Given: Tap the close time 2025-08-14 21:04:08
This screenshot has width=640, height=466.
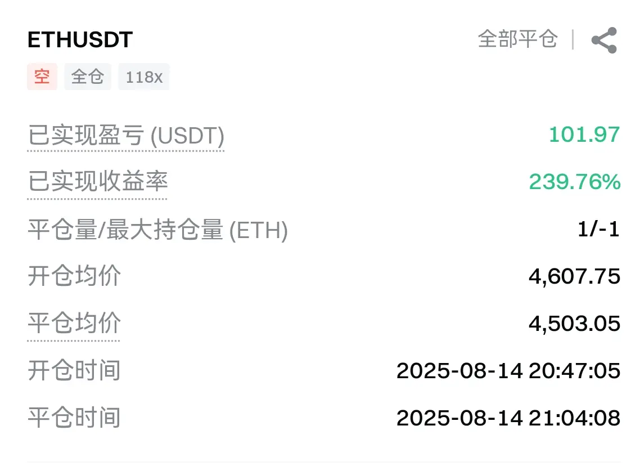Looking at the screenshot, I should pyautogui.click(x=508, y=418).
